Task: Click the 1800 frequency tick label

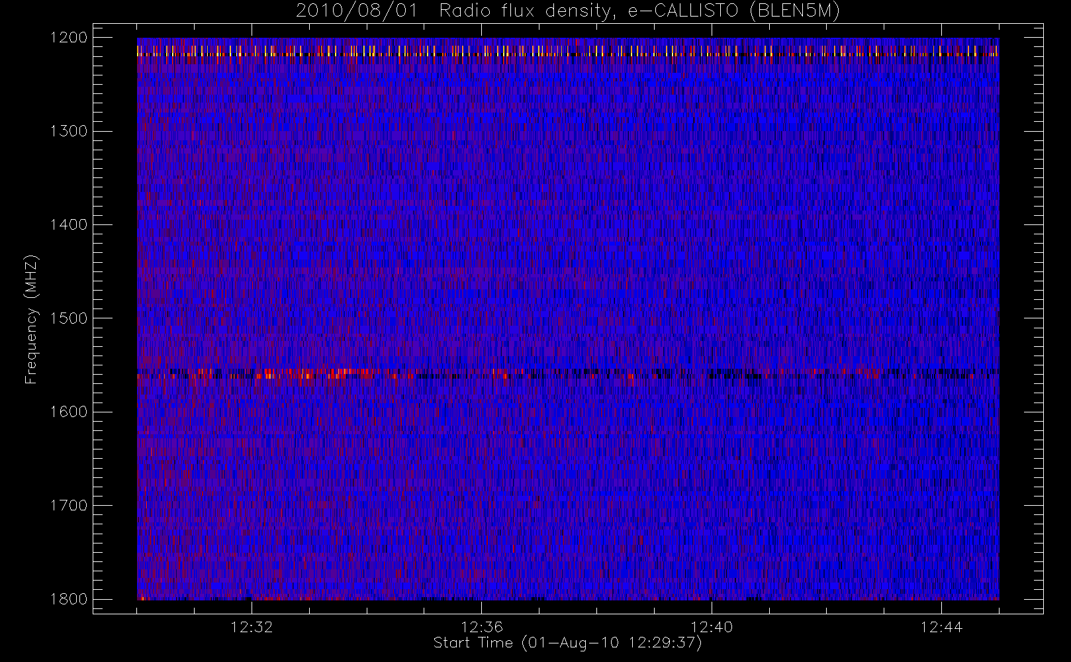Action: (x=69, y=599)
